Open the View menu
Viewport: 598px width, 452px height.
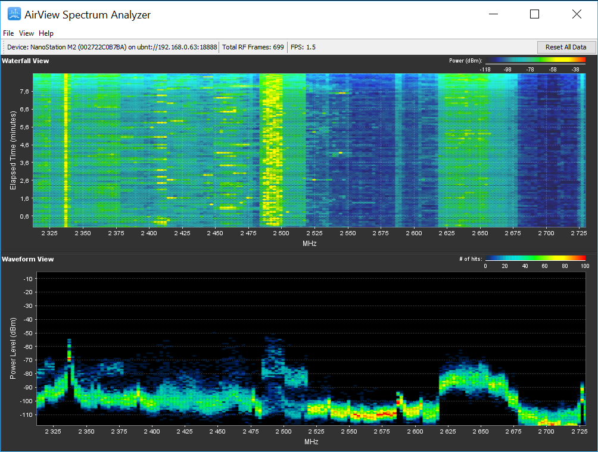(x=26, y=33)
